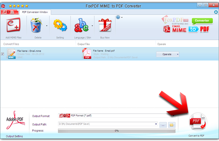The height and width of the screenshot is (141, 219).
Task: Switch to PDF Conversion Window tab
Action: point(35,12)
